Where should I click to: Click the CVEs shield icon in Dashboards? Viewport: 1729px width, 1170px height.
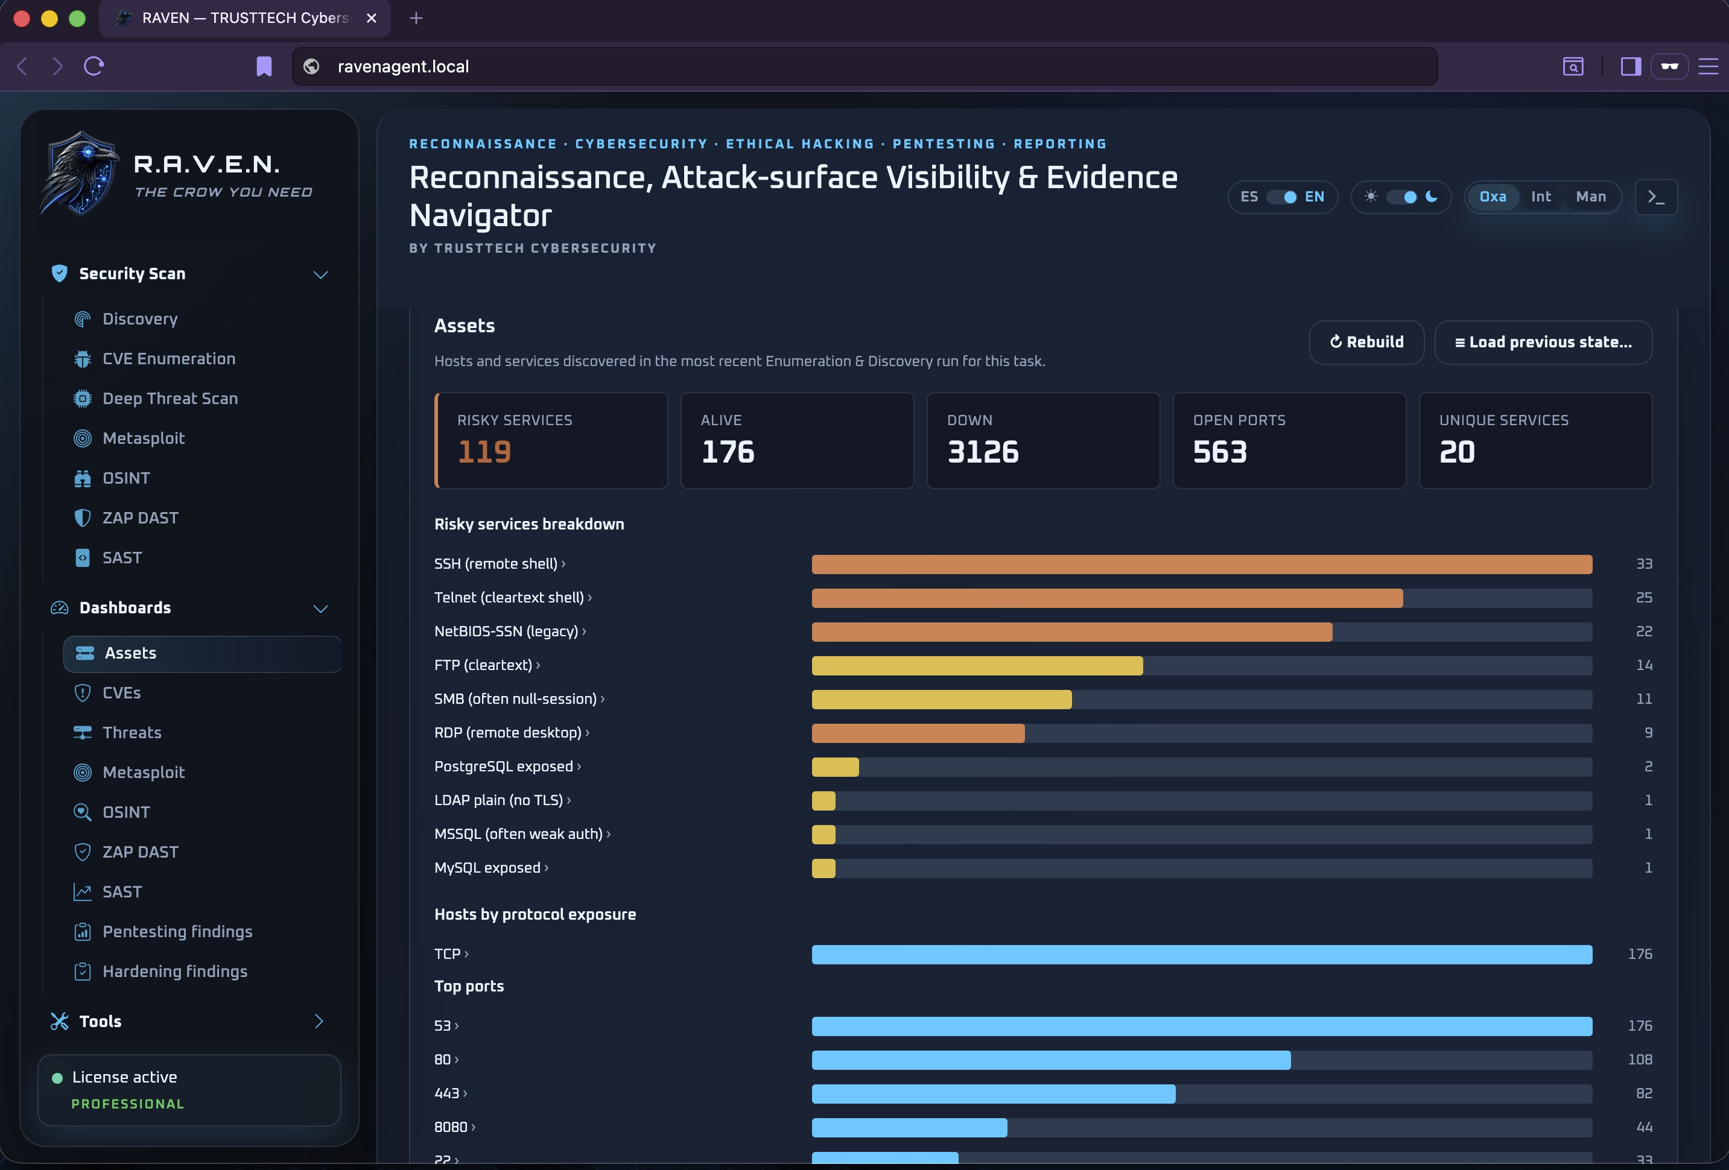click(83, 693)
